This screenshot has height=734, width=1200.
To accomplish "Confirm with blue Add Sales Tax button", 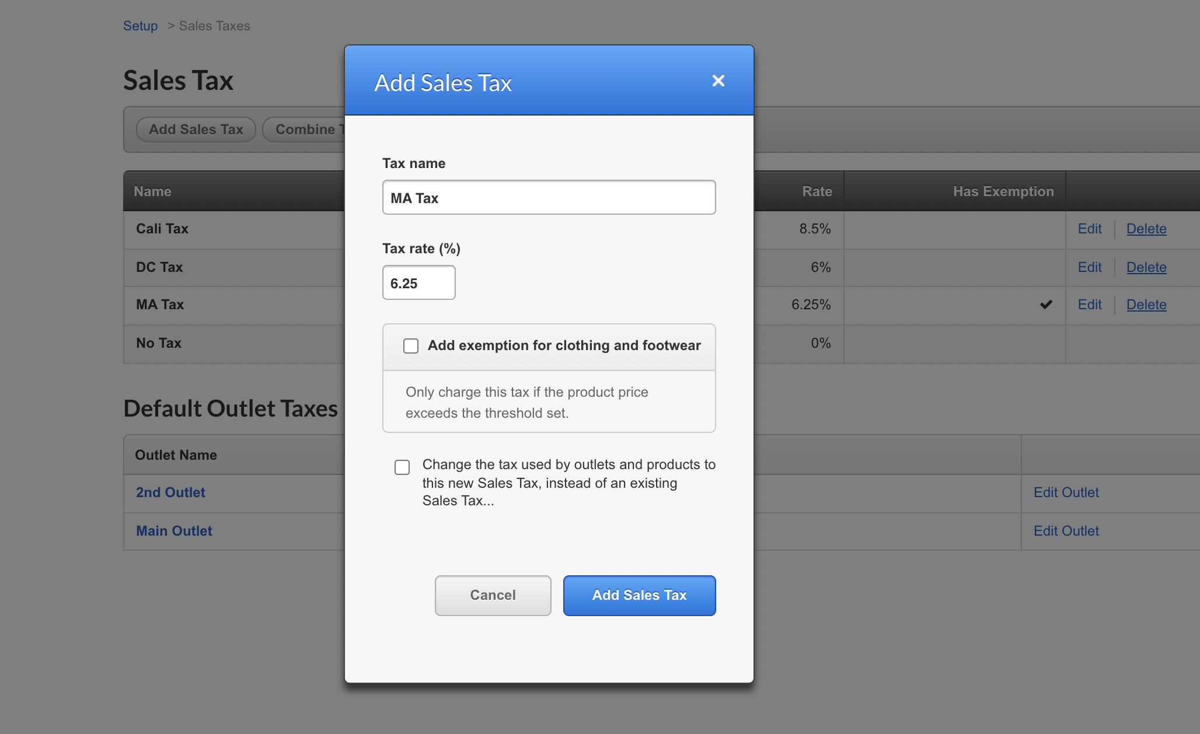I will point(639,595).
